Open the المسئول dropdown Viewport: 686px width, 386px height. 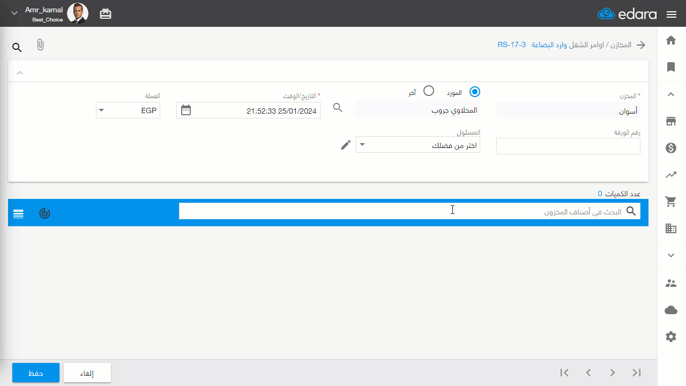click(x=418, y=145)
